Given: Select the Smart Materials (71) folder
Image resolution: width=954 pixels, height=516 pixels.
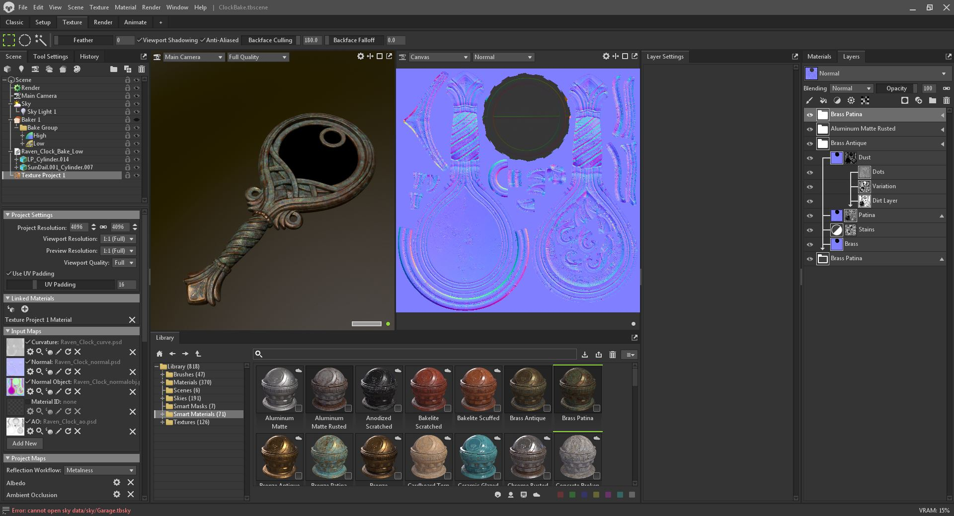Looking at the screenshot, I should coord(199,414).
